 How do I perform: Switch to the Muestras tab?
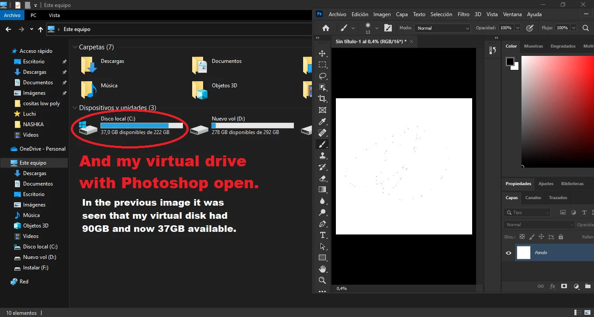[533, 46]
